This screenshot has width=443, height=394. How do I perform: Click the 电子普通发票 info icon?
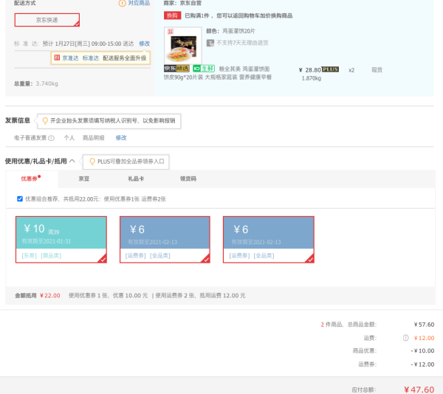[x=51, y=138]
